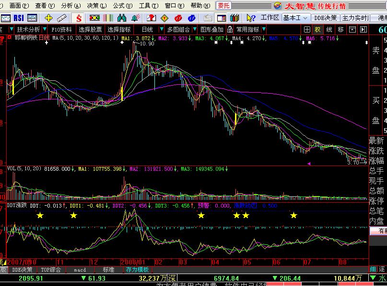Viewport: 387px width, 286px height.
Task: Toggle the 细 detail button
Action: click(x=373, y=269)
